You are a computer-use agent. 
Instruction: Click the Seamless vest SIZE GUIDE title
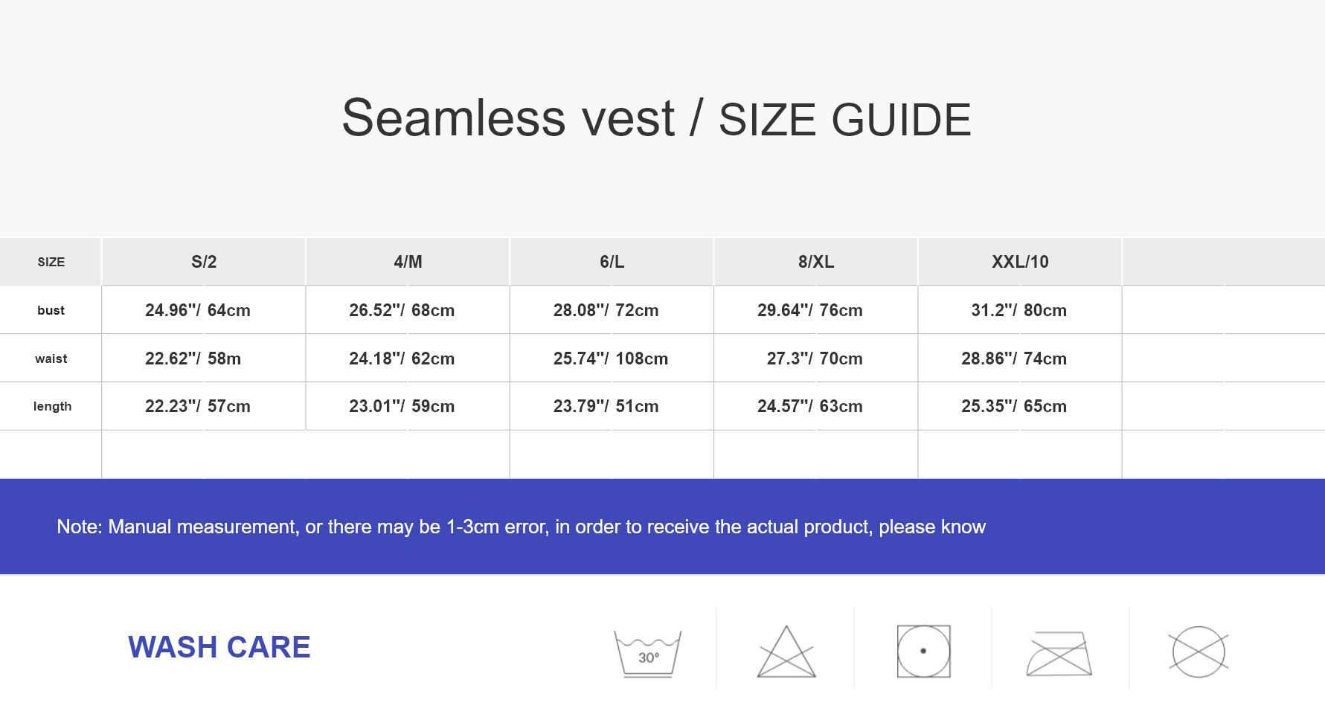coord(656,118)
